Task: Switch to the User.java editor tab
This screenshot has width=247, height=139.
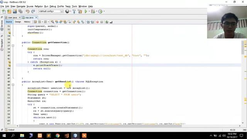Action: click(12, 17)
